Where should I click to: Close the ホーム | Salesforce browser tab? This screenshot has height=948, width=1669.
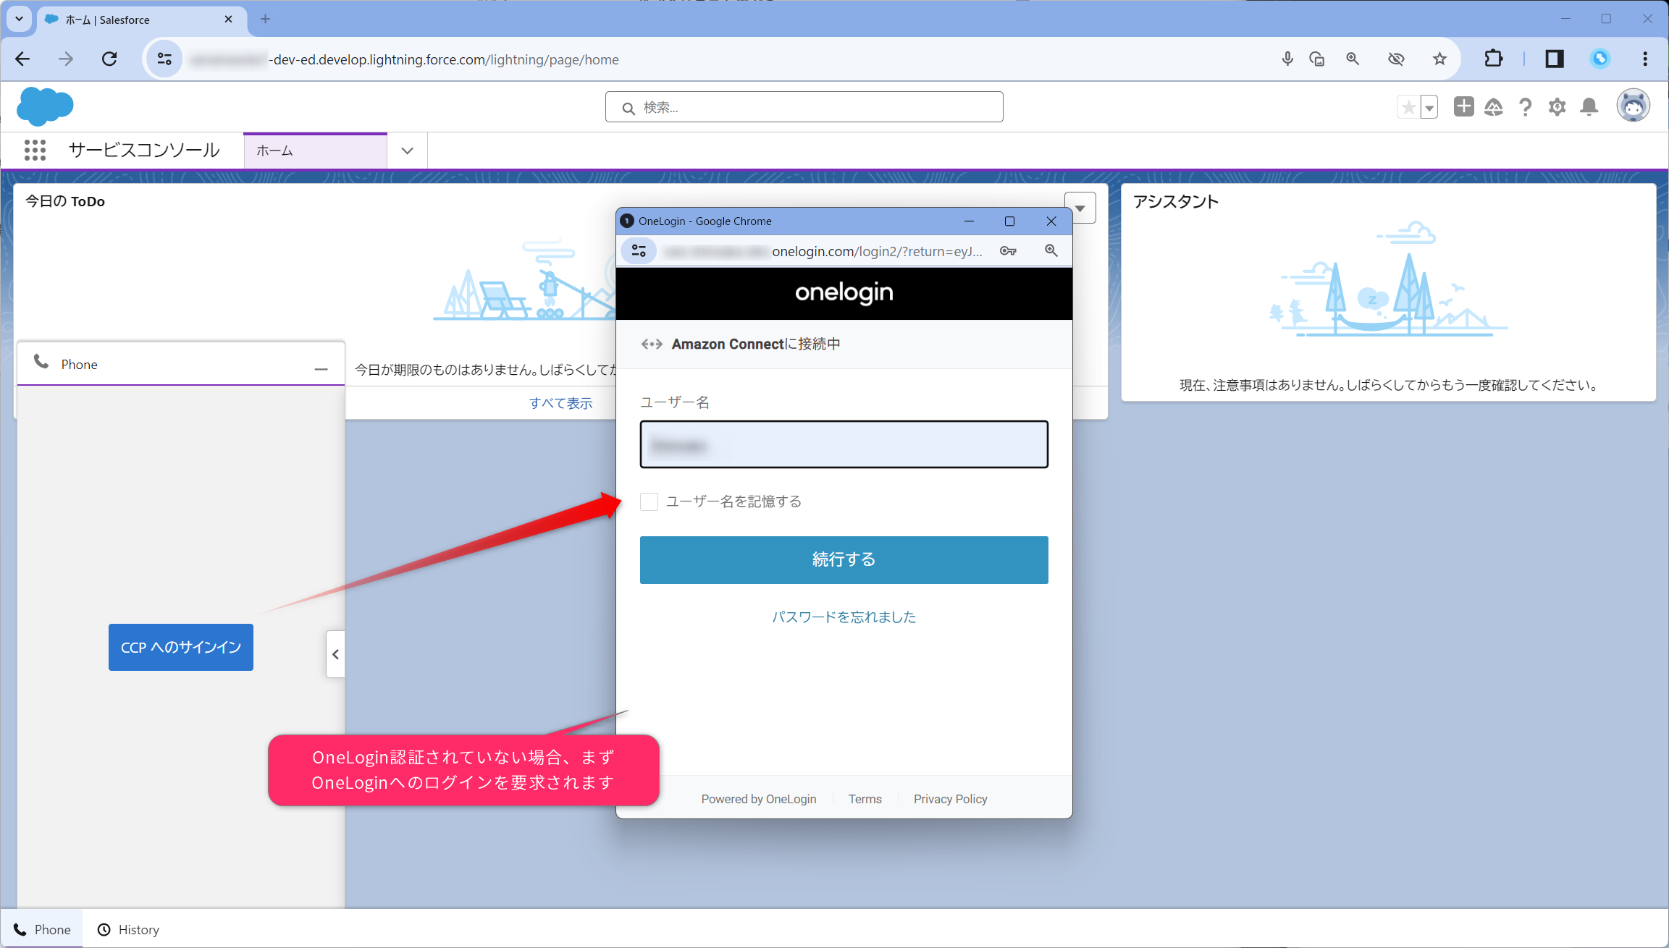(229, 20)
